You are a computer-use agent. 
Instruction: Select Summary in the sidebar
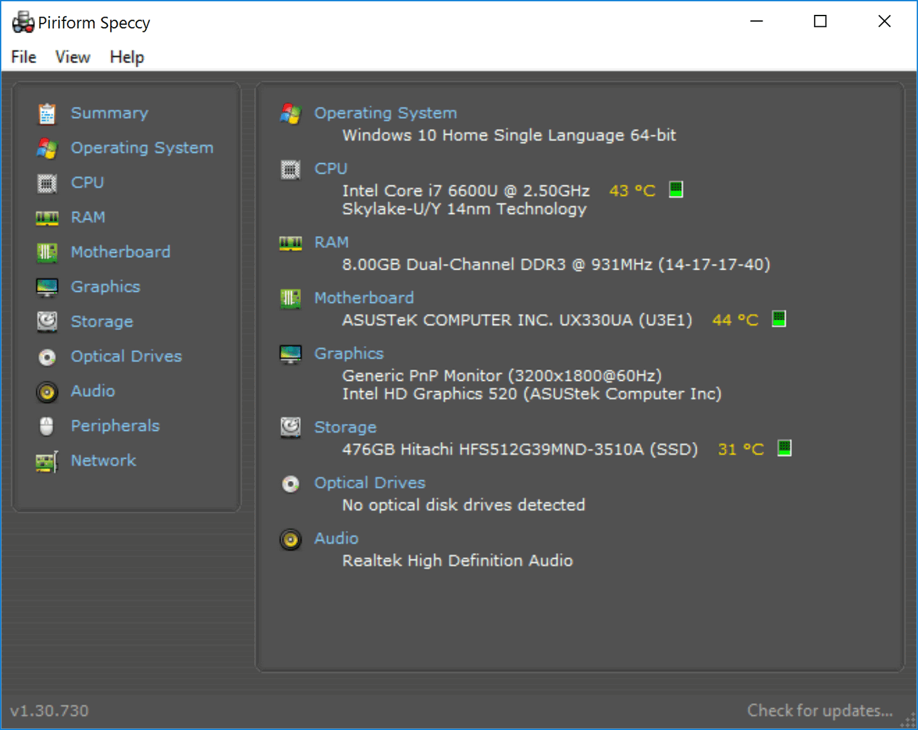[110, 113]
